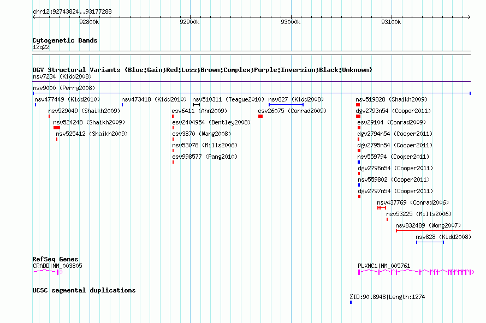Click dgv2794n54 (Cooper2011) label
The image size is (486, 323).
tap(395, 134)
